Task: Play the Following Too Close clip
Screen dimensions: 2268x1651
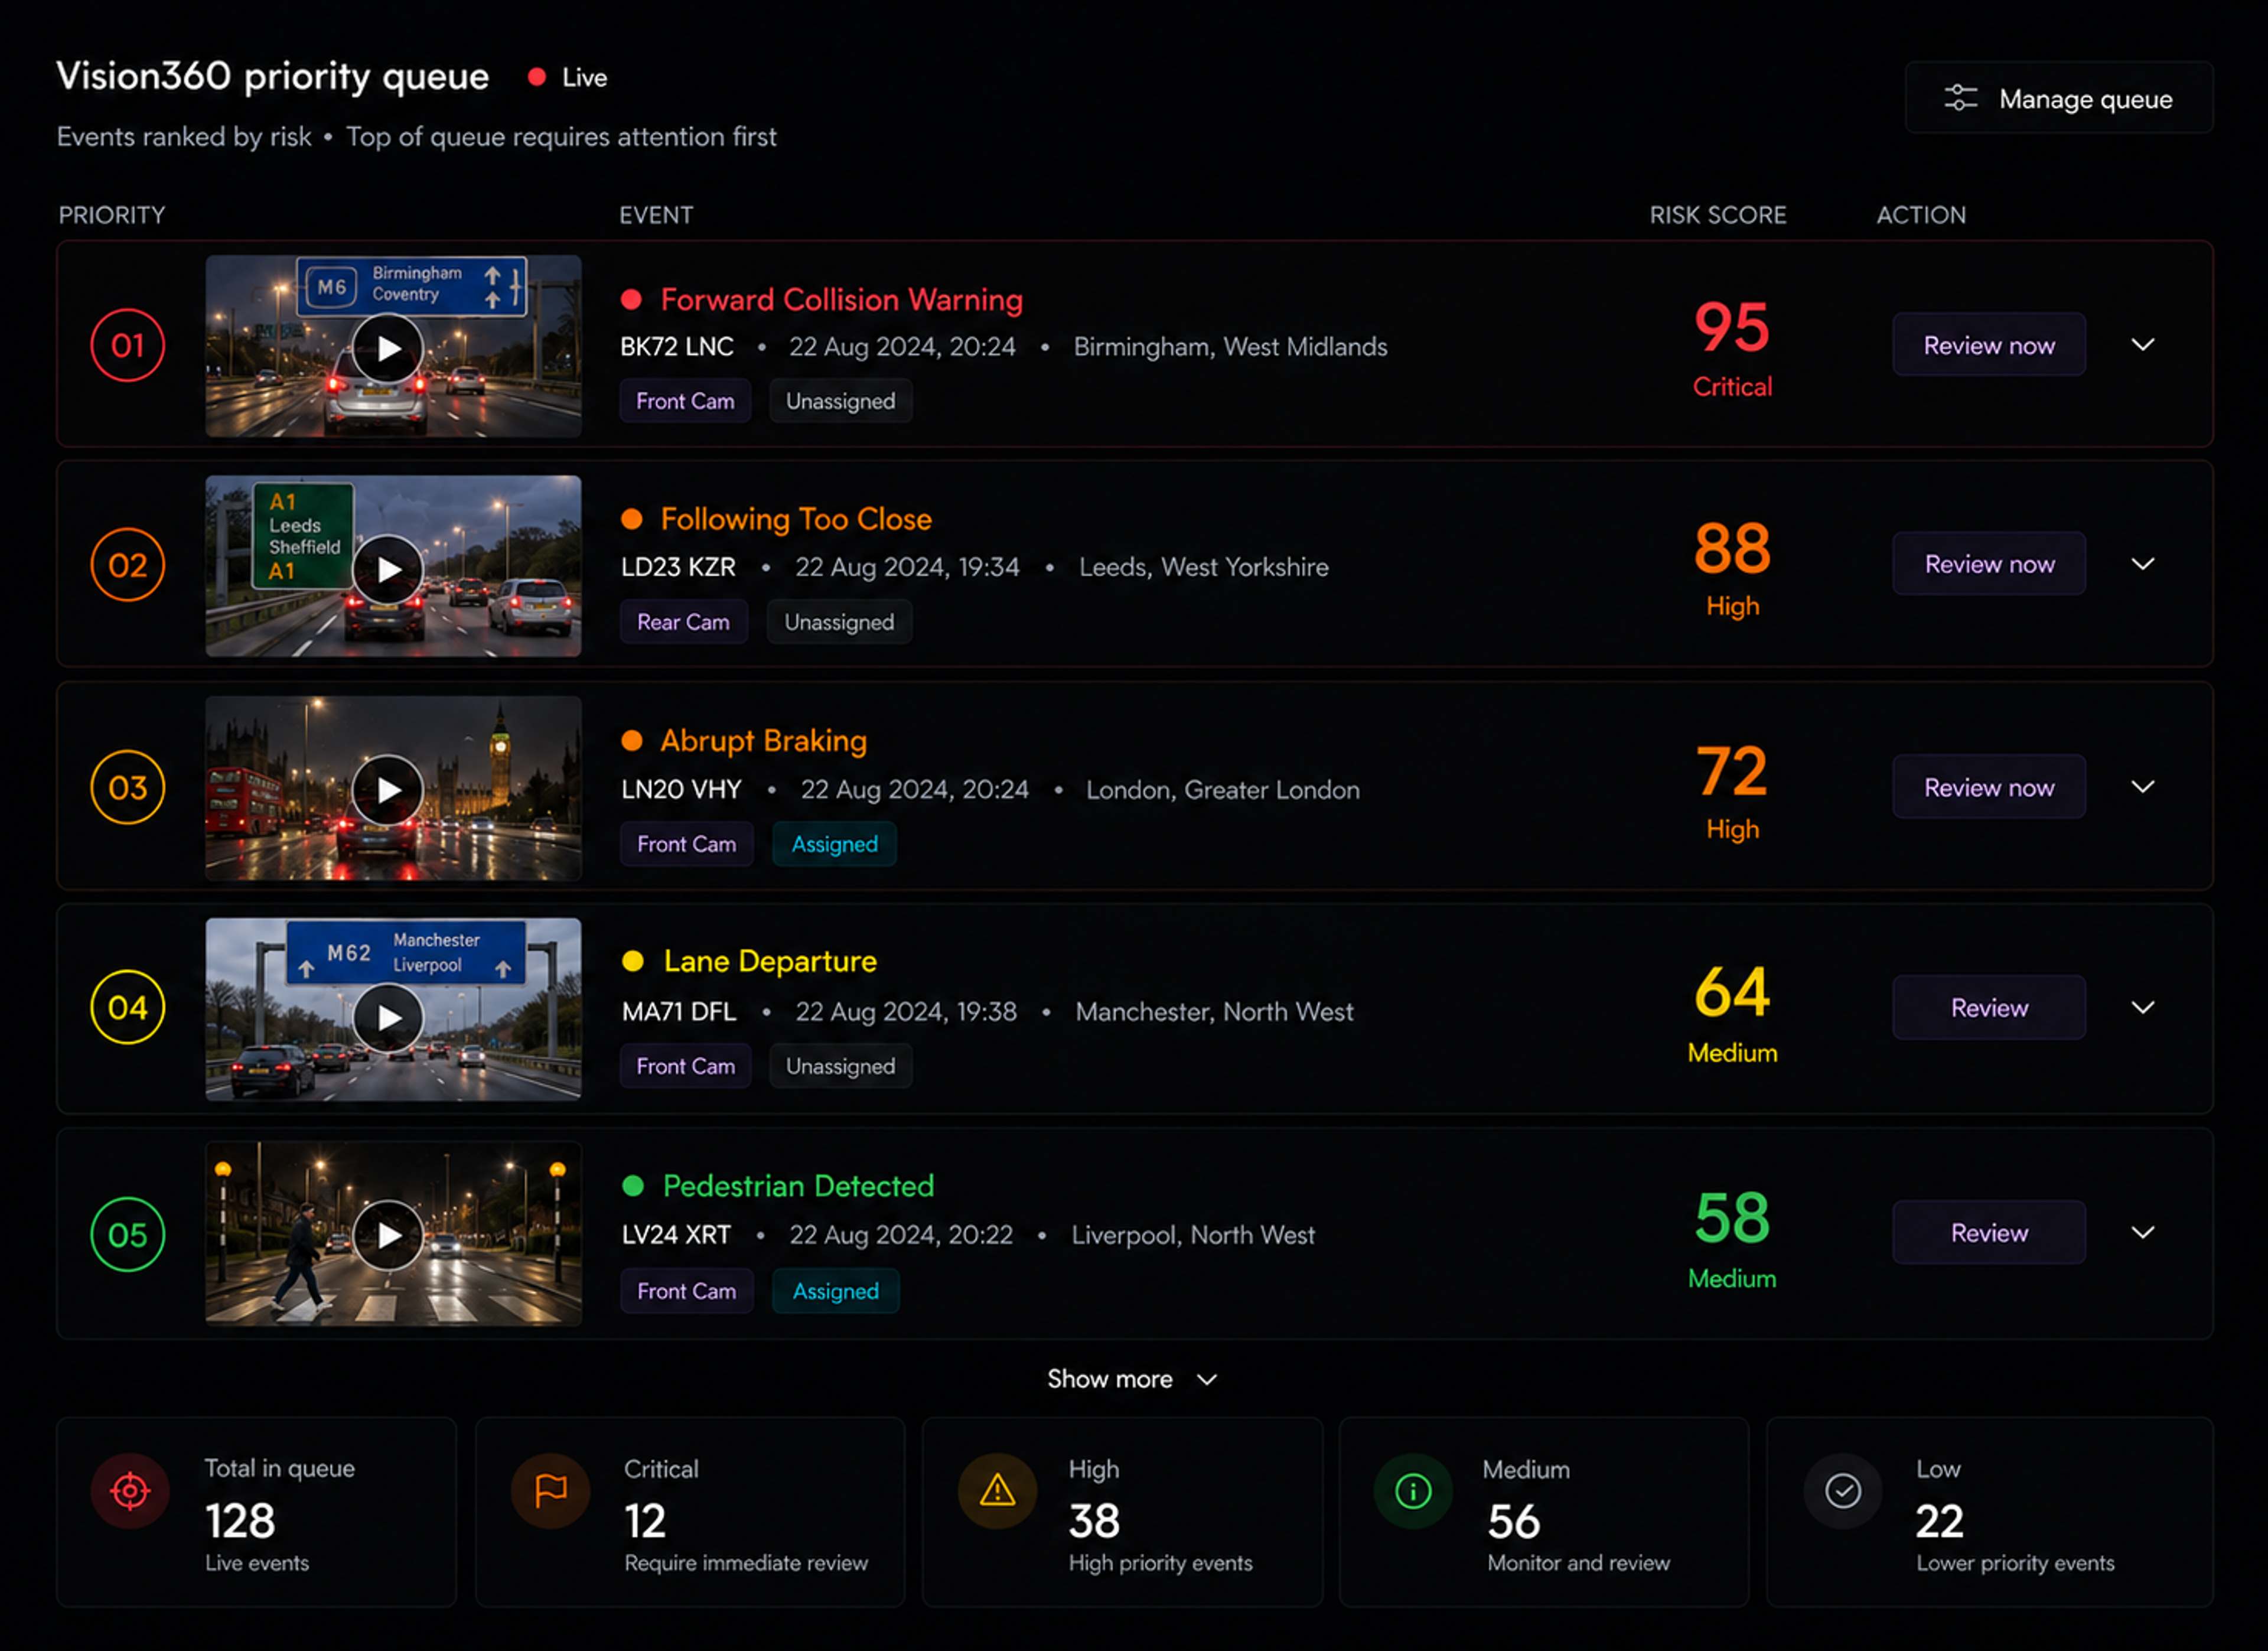Action: tap(388, 569)
